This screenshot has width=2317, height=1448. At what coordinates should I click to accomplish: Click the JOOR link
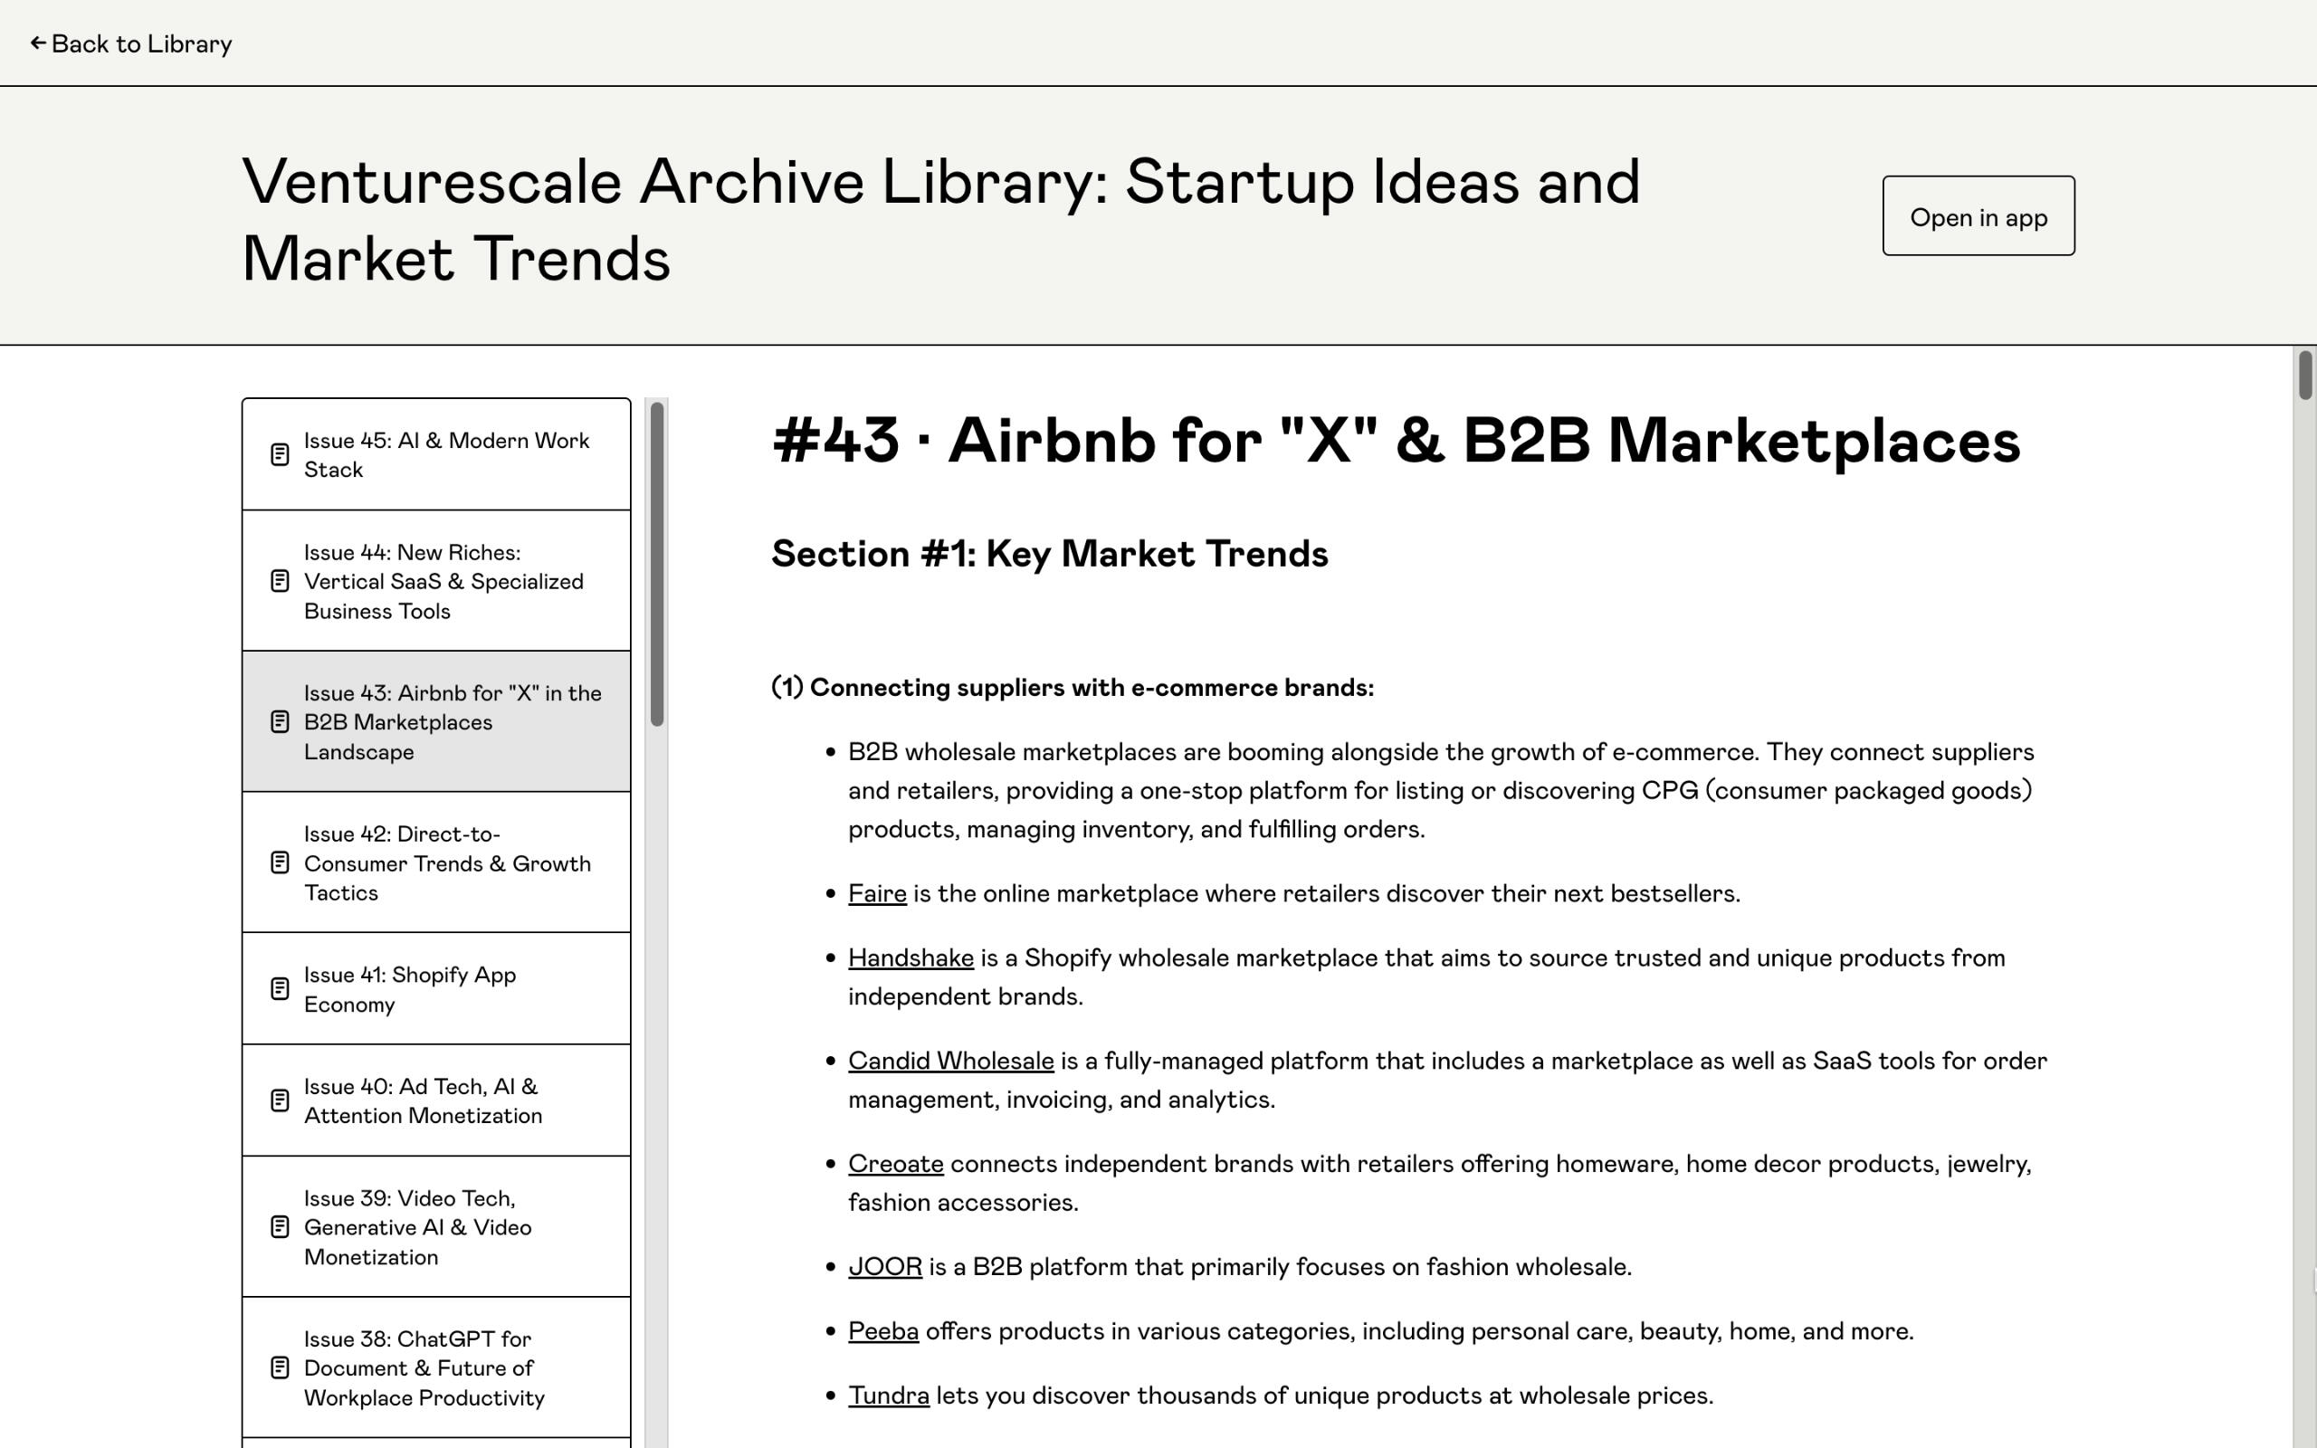[x=884, y=1267]
